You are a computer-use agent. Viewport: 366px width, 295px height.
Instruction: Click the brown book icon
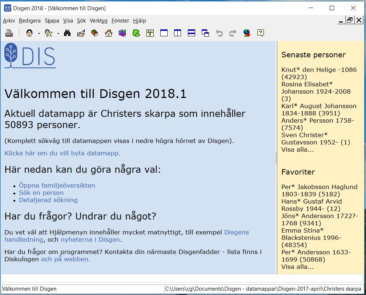(94, 33)
